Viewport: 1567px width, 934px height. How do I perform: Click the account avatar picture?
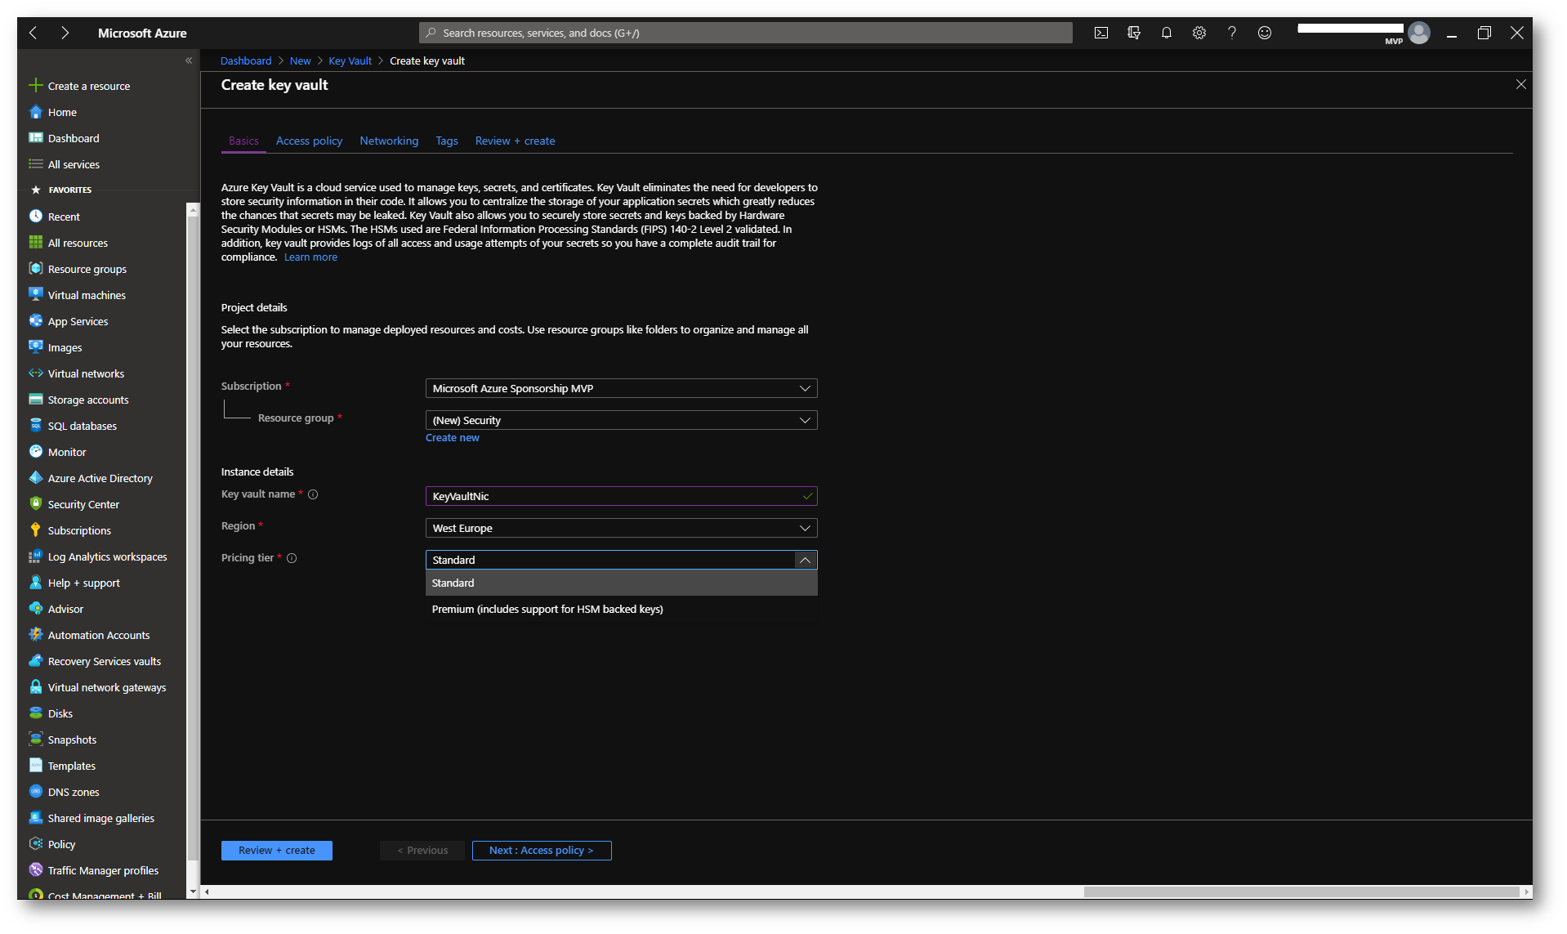[1419, 33]
